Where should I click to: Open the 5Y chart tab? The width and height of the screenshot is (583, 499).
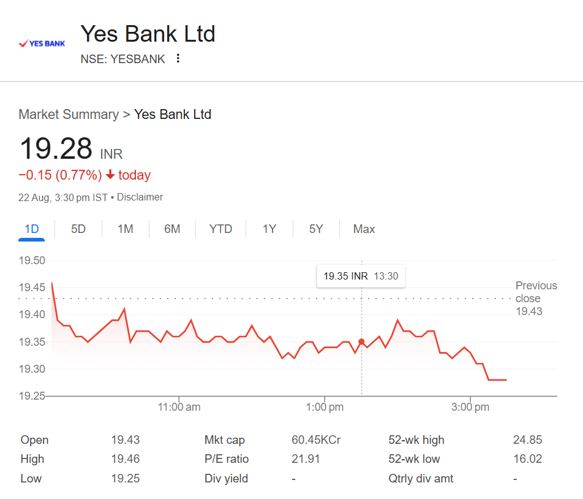[316, 229]
